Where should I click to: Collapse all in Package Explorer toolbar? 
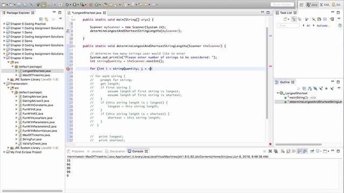point(41,19)
